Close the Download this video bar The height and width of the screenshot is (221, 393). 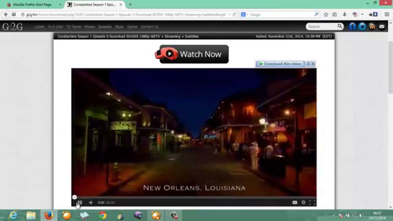pos(313,64)
